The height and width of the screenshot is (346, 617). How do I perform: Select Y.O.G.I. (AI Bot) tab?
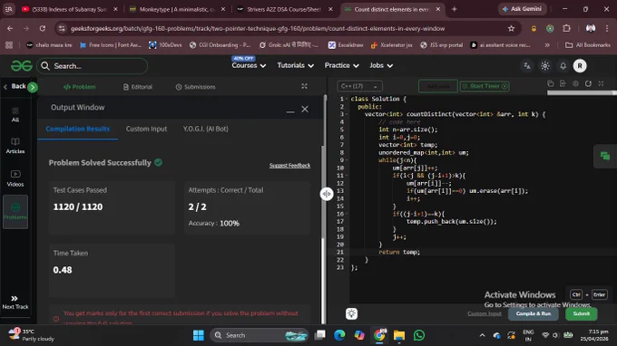(x=205, y=129)
